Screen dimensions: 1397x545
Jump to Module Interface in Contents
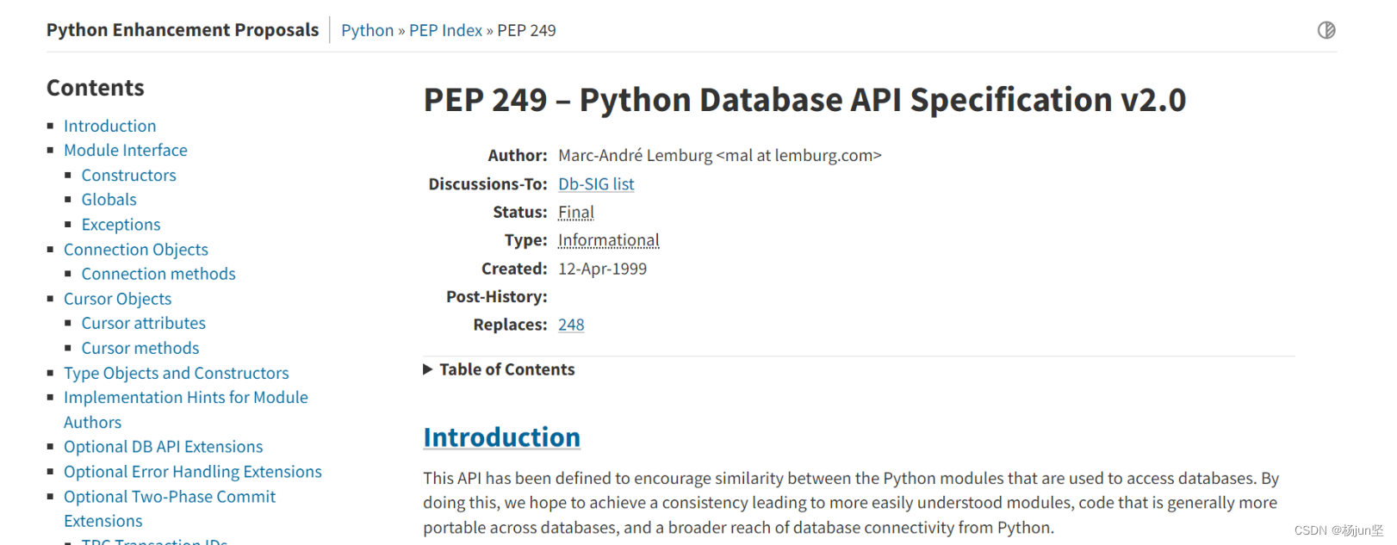(x=125, y=150)
